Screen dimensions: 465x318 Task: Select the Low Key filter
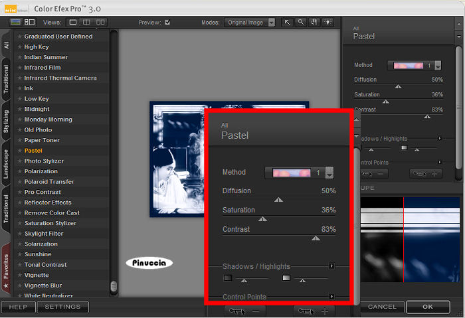[37, 99]
